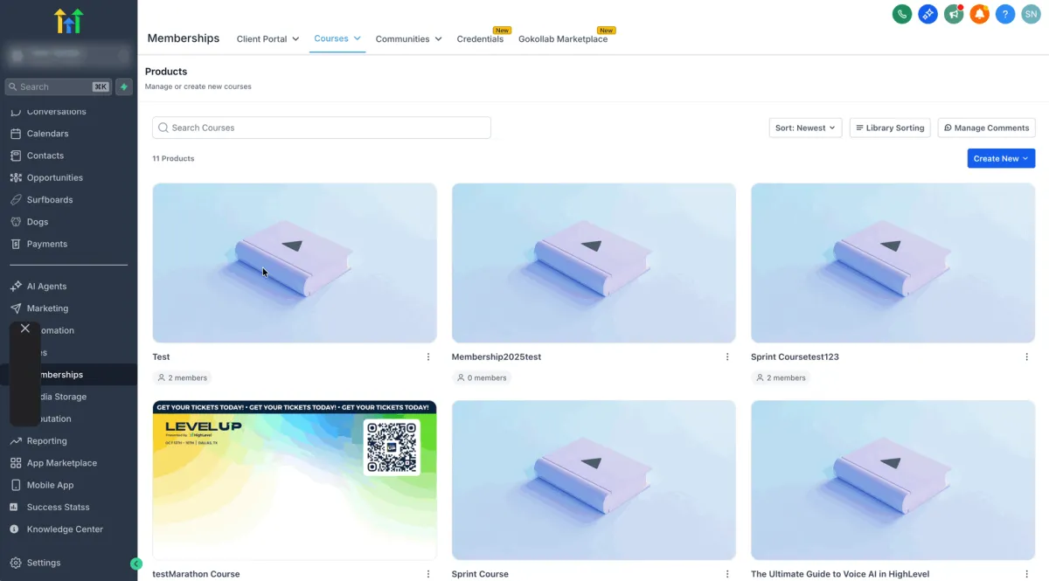This screenshot has width=1049, height=581.
Task: Expand the Create New dropdown button
Action: pyautogui.click(x=1001, y=158)
